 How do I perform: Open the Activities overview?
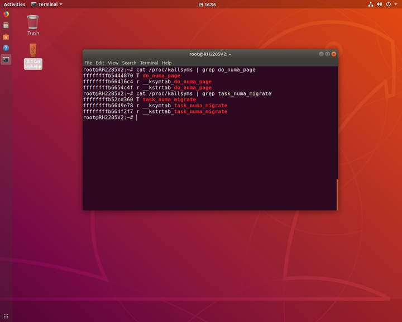point(15,4)
